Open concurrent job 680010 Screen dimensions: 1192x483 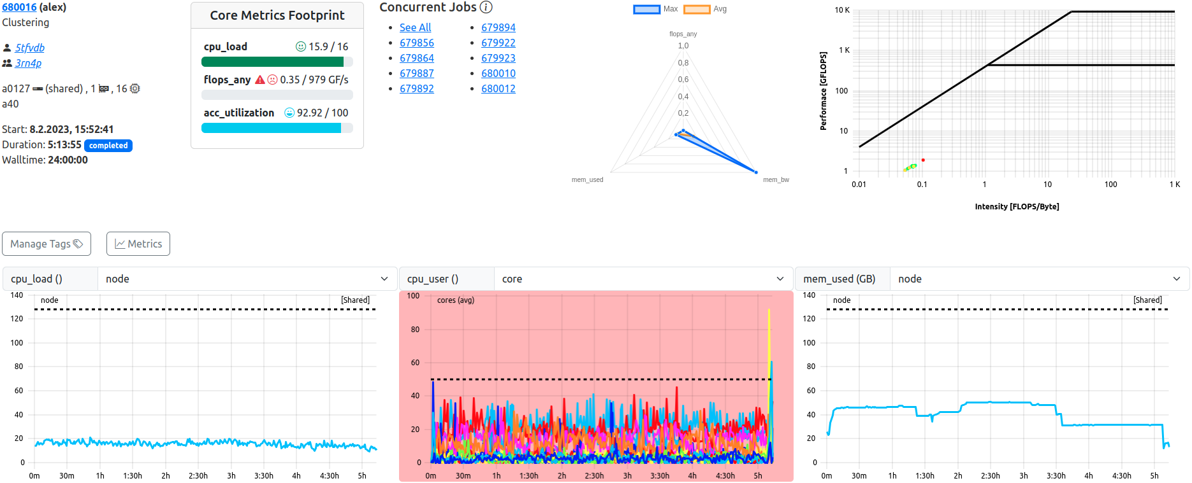tap(498, 73)
